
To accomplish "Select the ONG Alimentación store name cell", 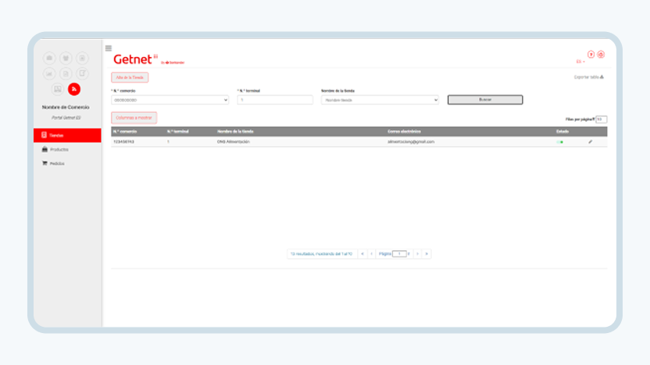I will tap(234, 142).
